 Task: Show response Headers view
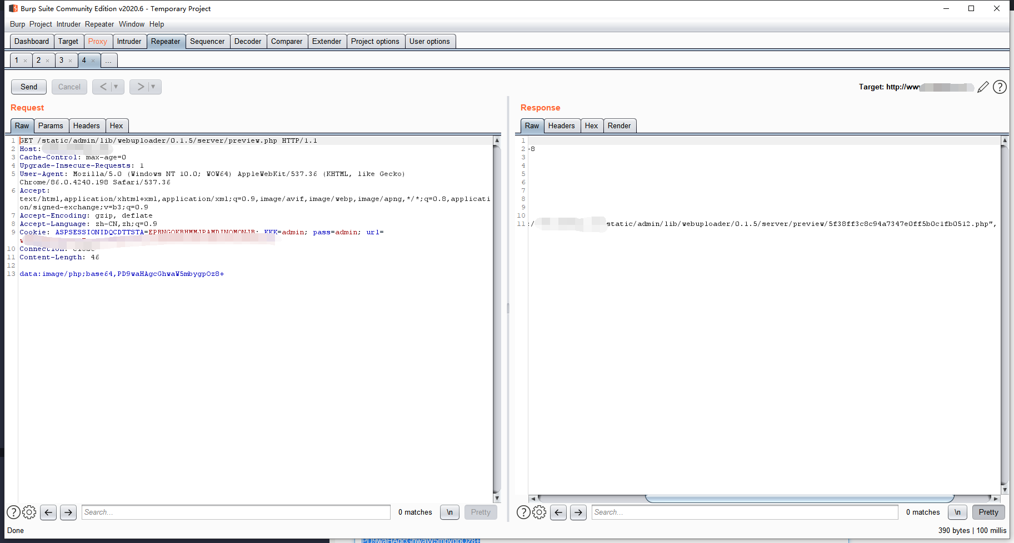562,126
